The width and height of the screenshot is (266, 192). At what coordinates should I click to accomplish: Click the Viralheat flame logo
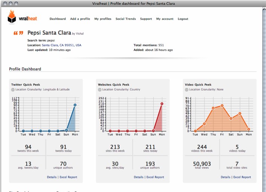pyautogui.click(x=12, y=17)
